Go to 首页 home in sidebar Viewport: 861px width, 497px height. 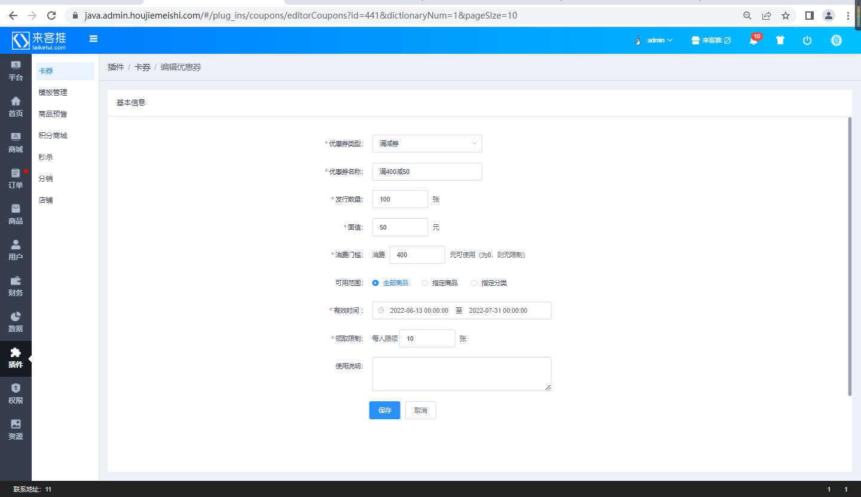click(x=16, y=107)
